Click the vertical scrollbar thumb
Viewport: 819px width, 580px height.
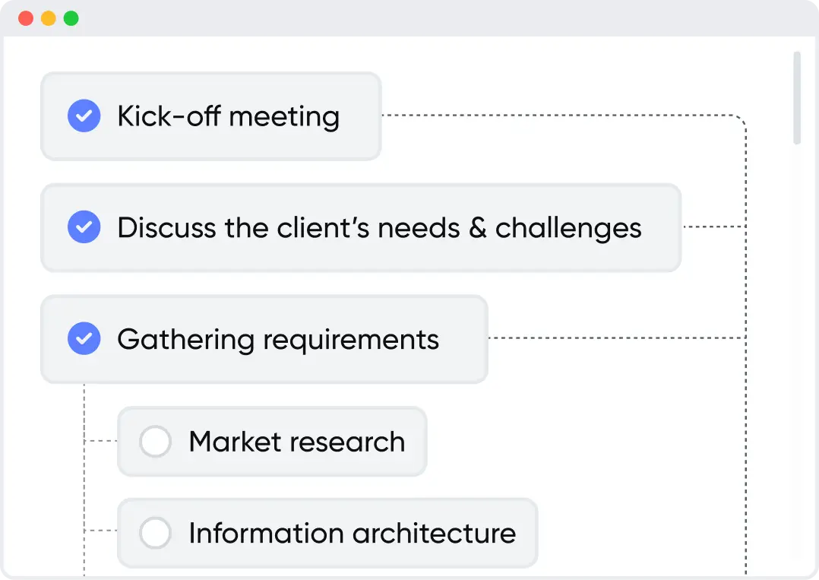coord(796,98)
